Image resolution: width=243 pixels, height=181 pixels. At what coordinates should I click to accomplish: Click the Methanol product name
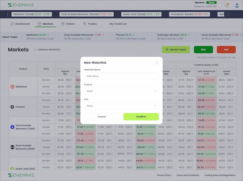coord(21,87)
